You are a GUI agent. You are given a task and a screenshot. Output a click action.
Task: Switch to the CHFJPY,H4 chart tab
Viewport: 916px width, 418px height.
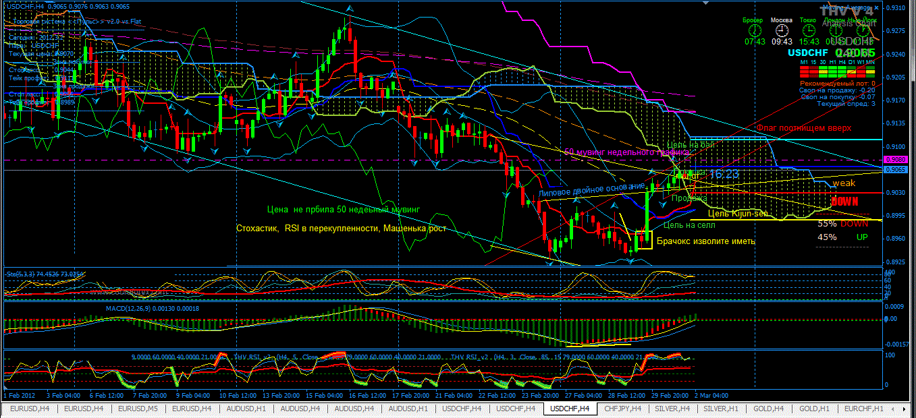click(624, 409)
